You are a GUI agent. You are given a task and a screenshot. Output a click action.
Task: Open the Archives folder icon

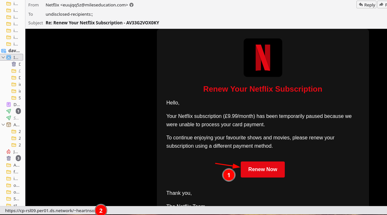(x=9, y=125)
